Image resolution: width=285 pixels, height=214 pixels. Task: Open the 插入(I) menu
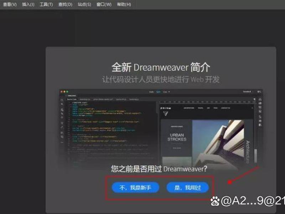click(28, 4)
